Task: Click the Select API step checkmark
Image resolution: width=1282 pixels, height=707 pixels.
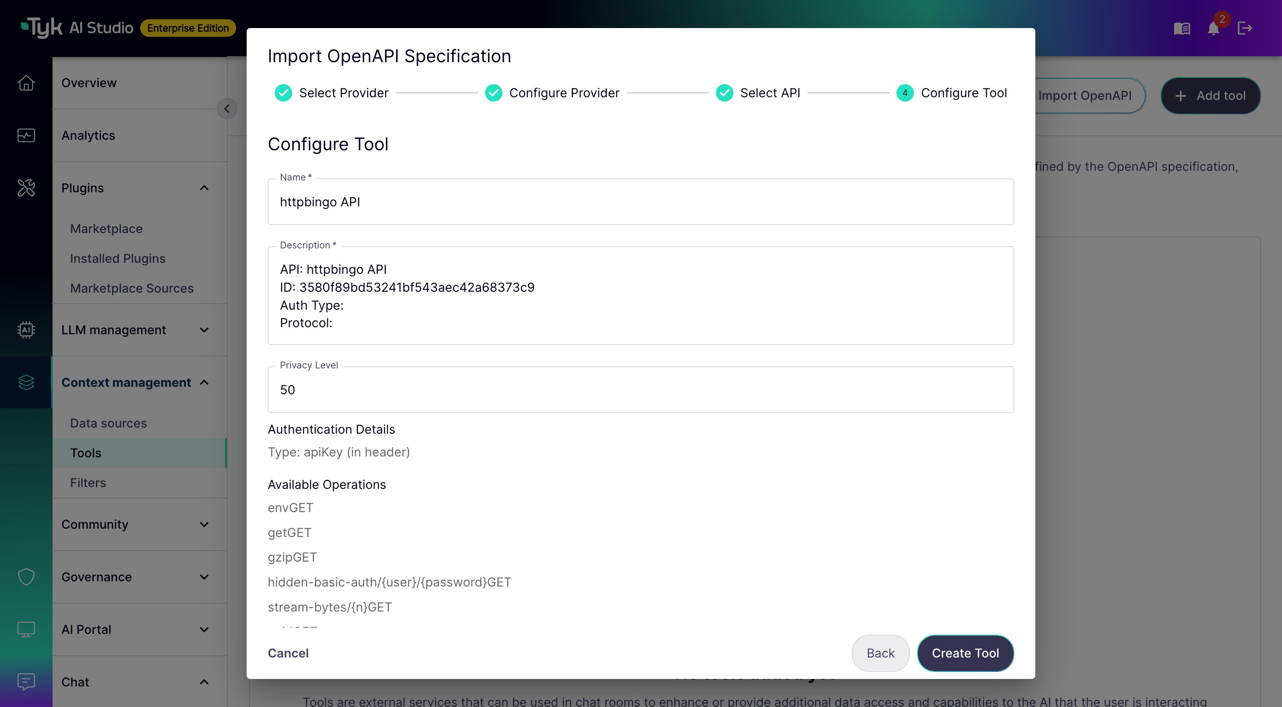Action: tap(725, 93)
